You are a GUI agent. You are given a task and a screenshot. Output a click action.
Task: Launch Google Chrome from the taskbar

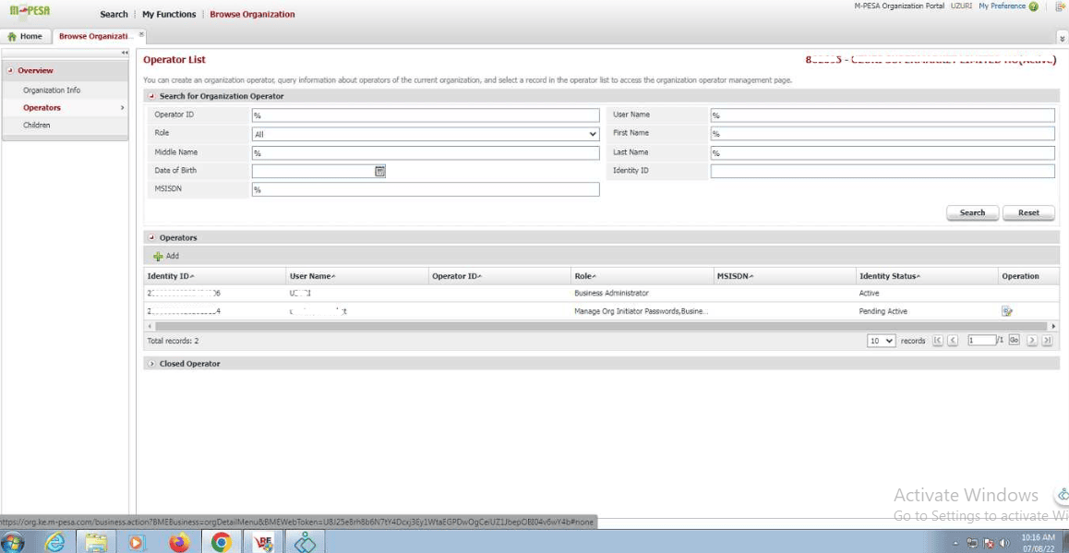221,542
